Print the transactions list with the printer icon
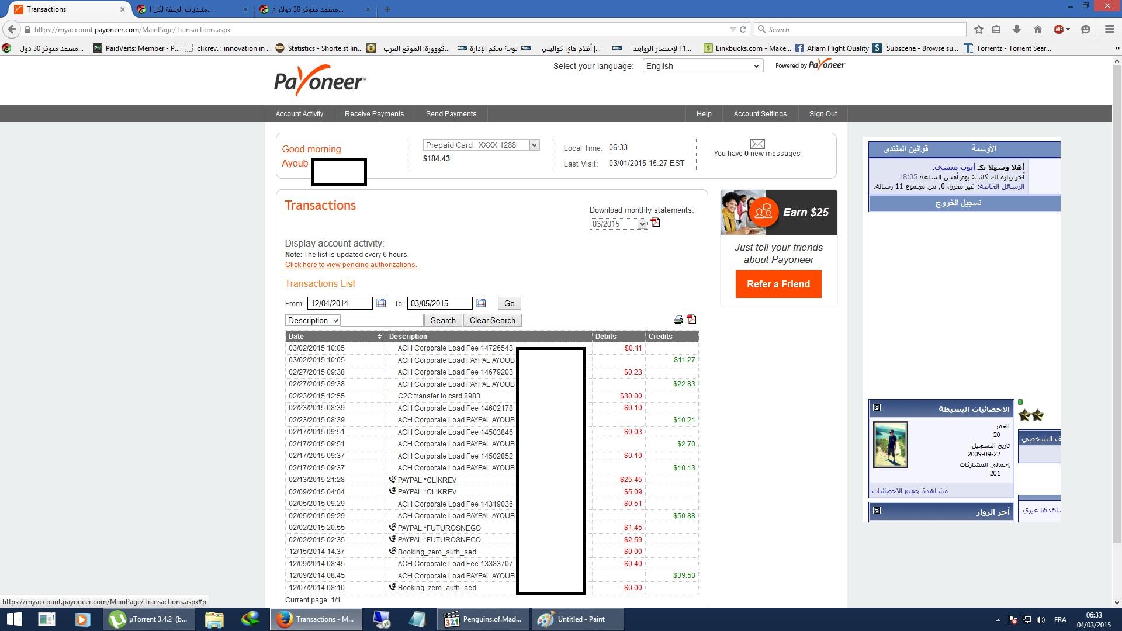The image size is (1122, 631). [x=678, y=320]
